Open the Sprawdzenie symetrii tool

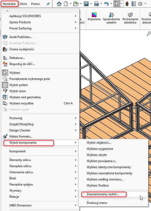click(111, 18)
